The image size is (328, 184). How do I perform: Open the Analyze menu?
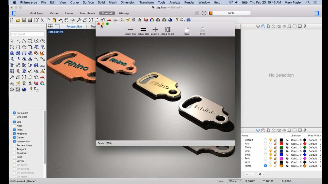[x=175, y=2]
